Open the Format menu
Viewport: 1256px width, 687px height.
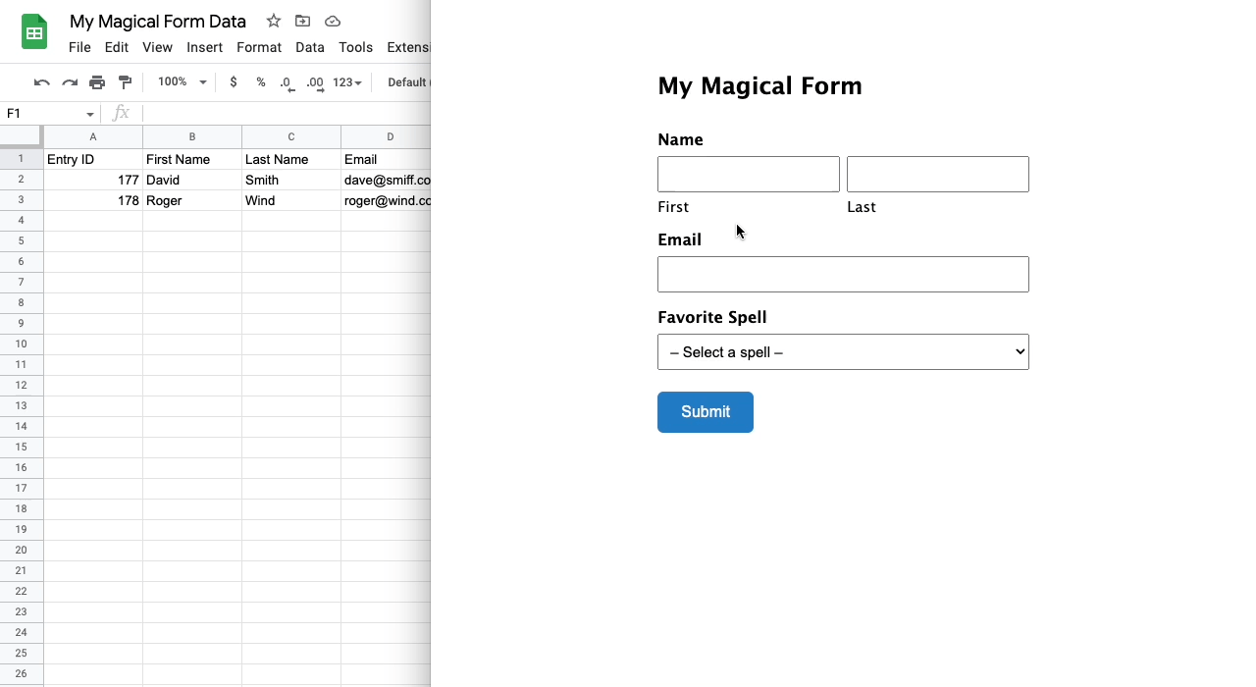(x=259, y=47)
